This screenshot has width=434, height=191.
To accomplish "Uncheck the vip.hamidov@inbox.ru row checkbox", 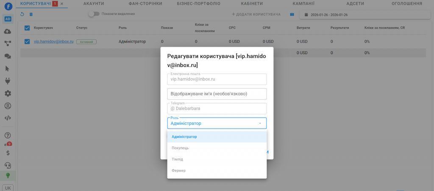I will coord(27,42).
